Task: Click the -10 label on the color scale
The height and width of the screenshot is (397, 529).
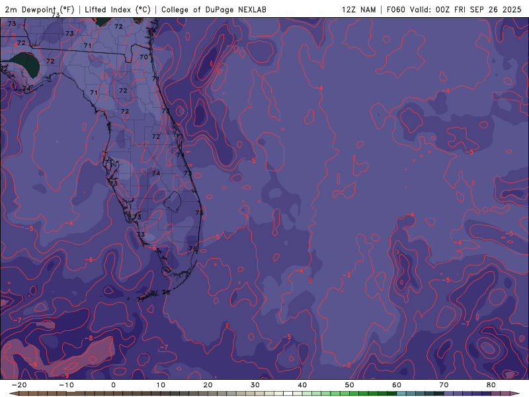Action: [x=66, y=385]
